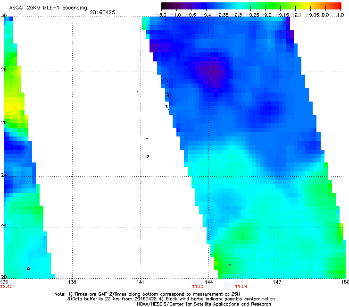Click the -0.3 color scale label

pos(236,15)
